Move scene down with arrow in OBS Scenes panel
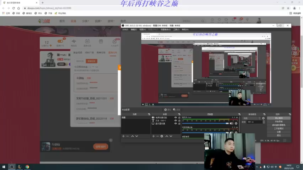The width and height of the screenshot is (303, 170). (137, 136)
